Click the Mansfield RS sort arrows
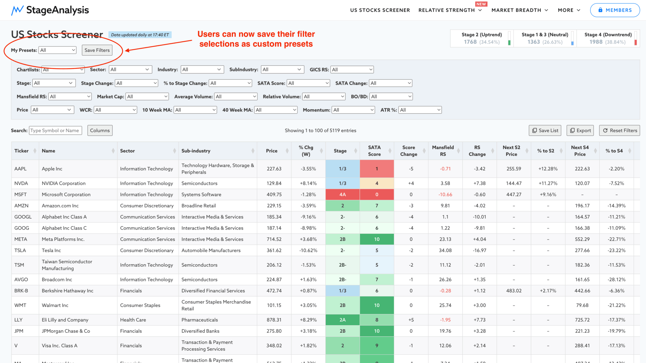 pos(458,151)
